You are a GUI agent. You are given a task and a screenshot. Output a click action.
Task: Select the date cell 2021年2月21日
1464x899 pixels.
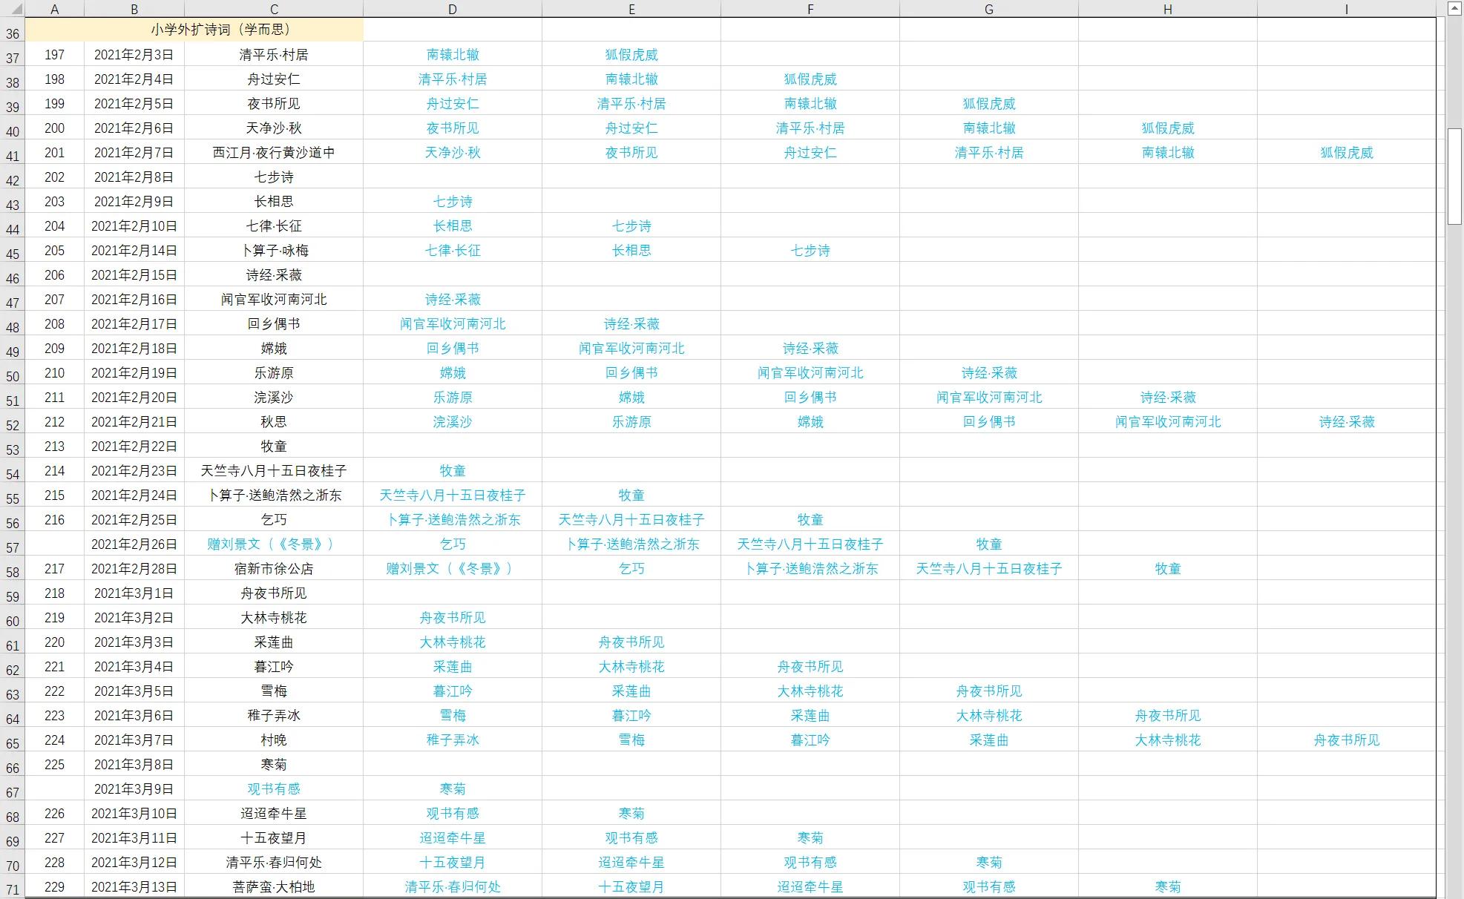pyautogui.click(x=134, y=421)
